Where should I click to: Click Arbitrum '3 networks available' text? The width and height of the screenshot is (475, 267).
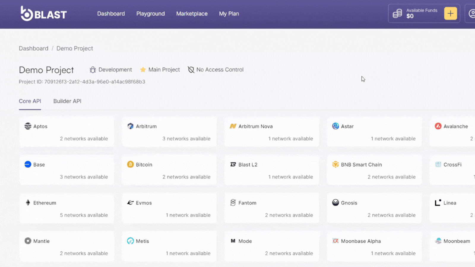pyautogui.click(x=186, y=139)
